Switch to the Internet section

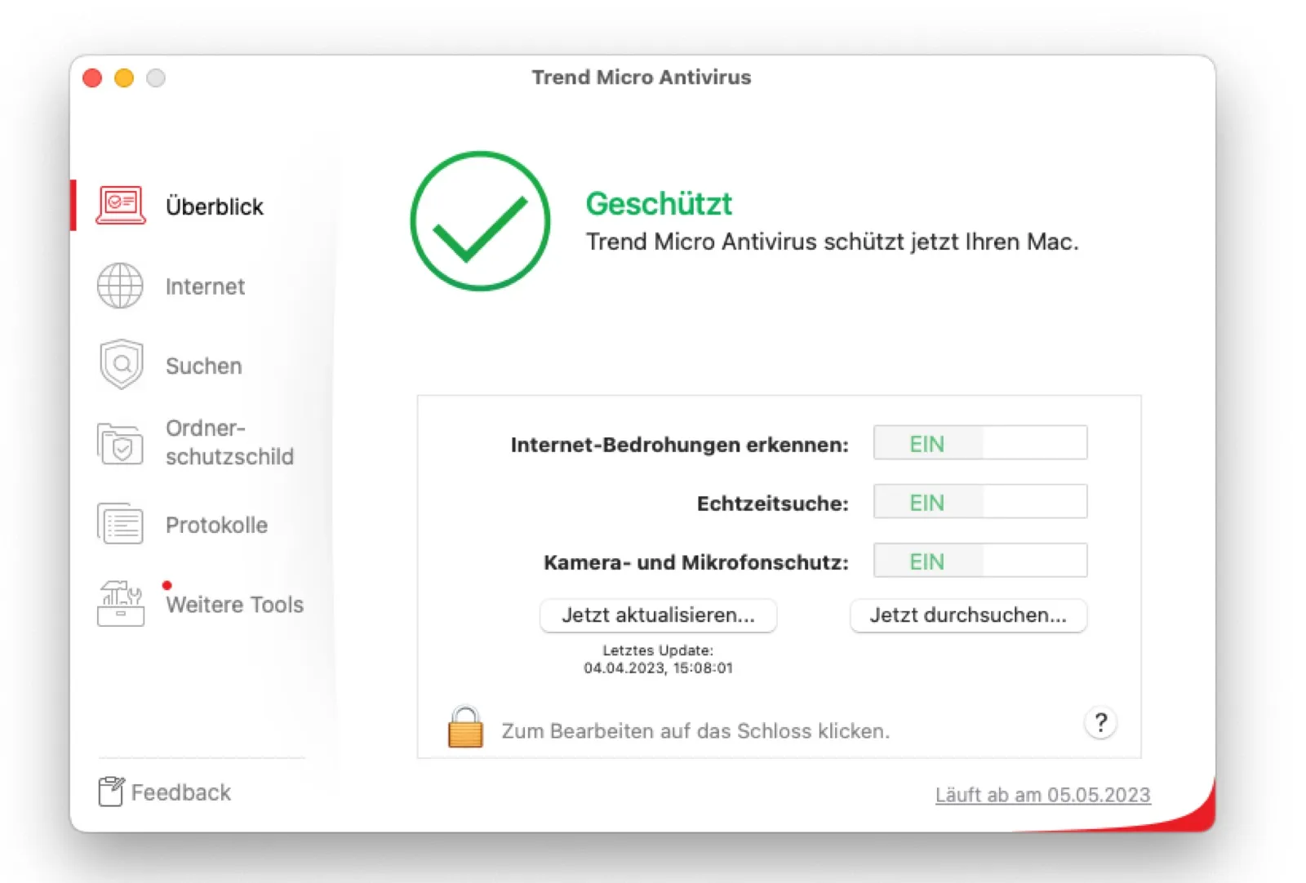(204, 286)
